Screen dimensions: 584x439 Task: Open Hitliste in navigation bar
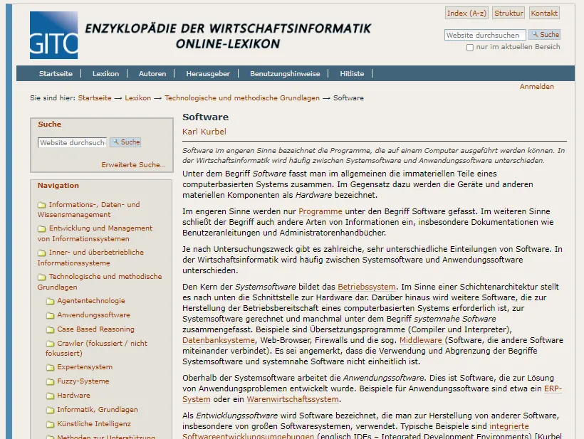pyautogui.click(x=352, y=74)
